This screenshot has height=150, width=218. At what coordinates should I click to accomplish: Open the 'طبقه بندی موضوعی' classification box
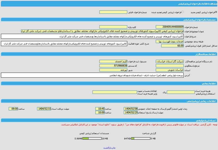click(170, 41)
